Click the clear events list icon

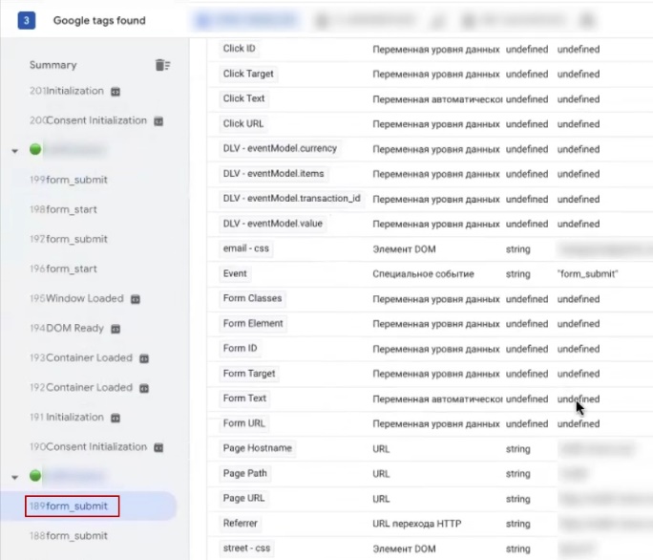pyautogui.click(x=162, y=65)
